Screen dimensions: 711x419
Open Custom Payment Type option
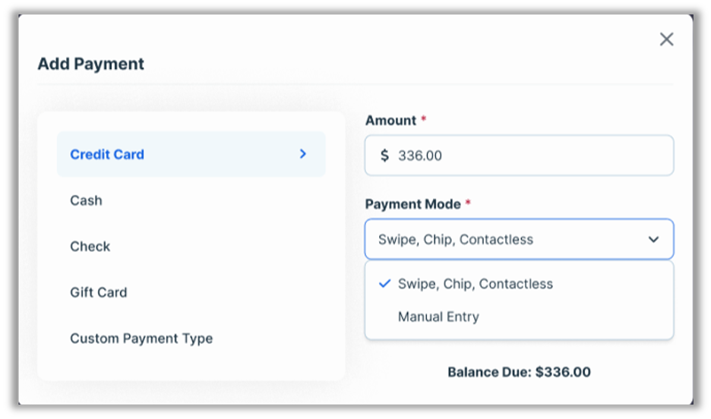coord(141,339)
